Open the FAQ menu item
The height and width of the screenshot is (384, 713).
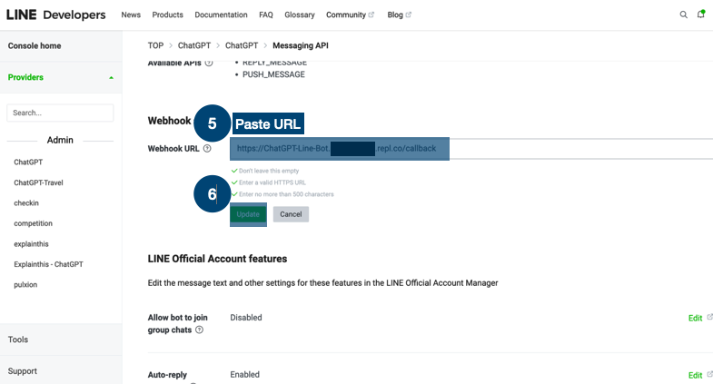[266, 15]
